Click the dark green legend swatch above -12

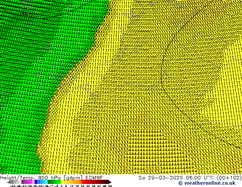coord(49,182)
